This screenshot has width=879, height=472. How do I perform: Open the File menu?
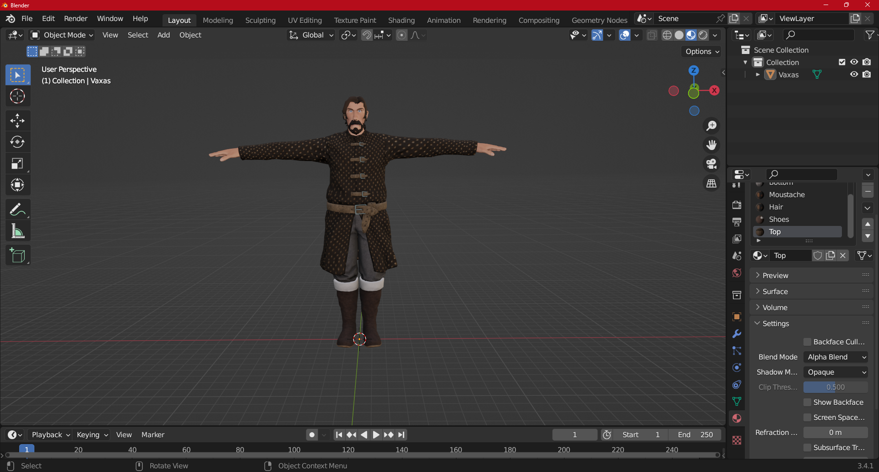[27, 19]
